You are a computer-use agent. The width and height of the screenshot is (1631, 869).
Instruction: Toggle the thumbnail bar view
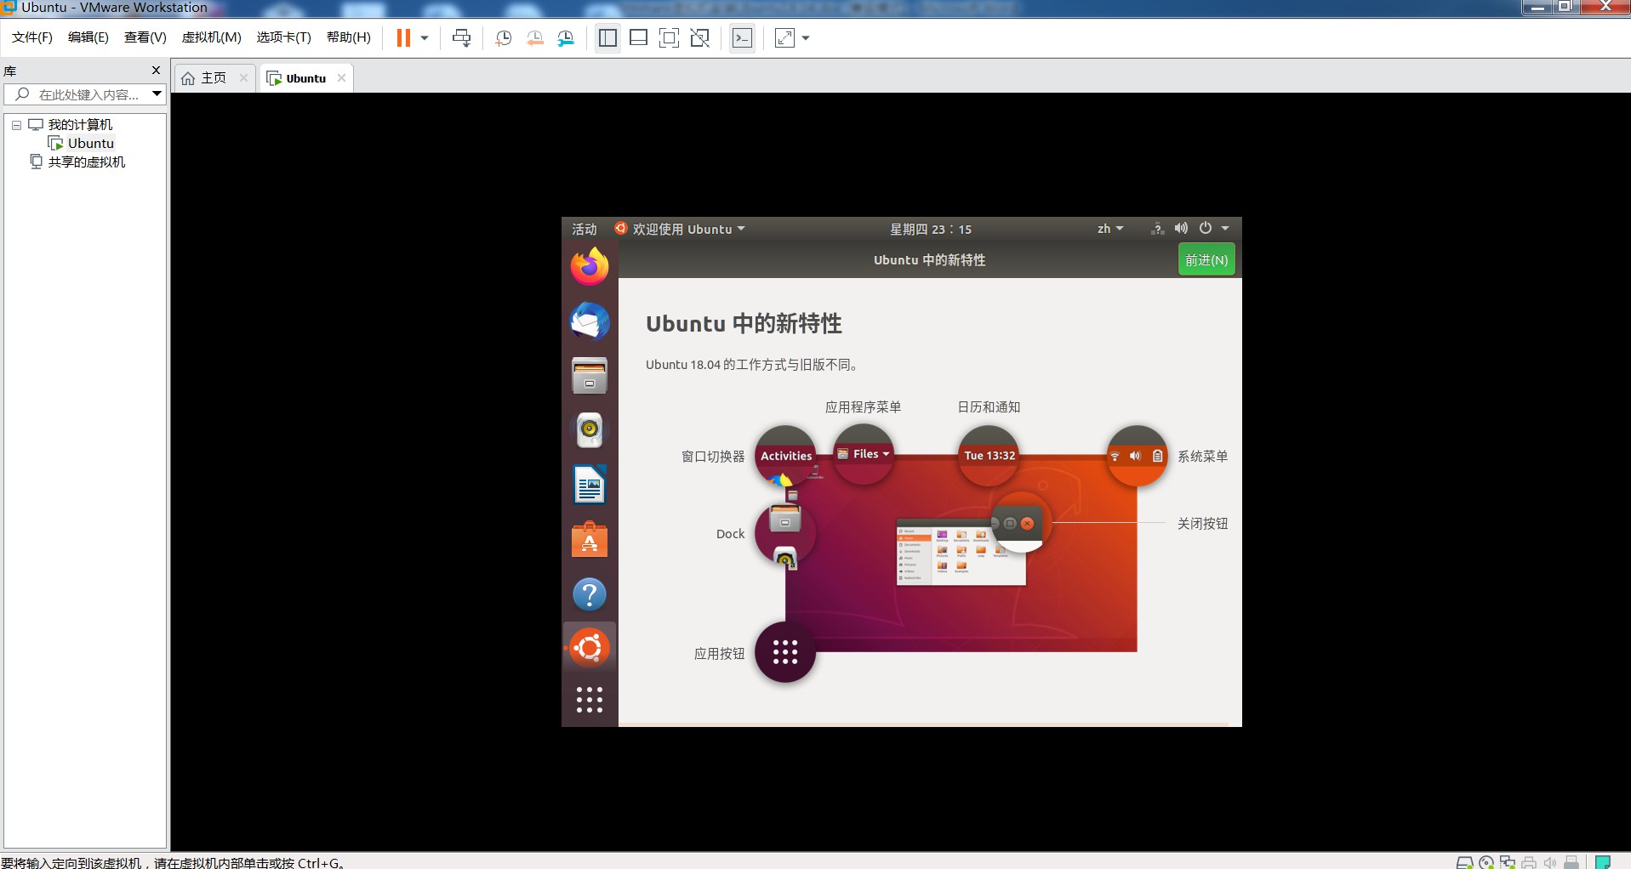638,38
